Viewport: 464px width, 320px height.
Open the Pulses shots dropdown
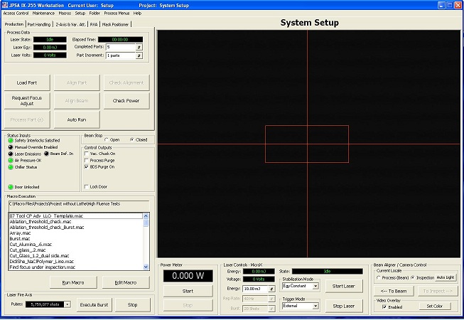(x=68, y=304)
